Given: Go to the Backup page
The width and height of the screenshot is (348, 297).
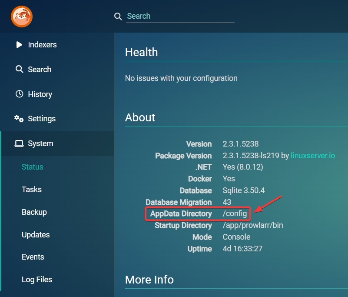Looking at the screenshot, I should click(34, 212).
